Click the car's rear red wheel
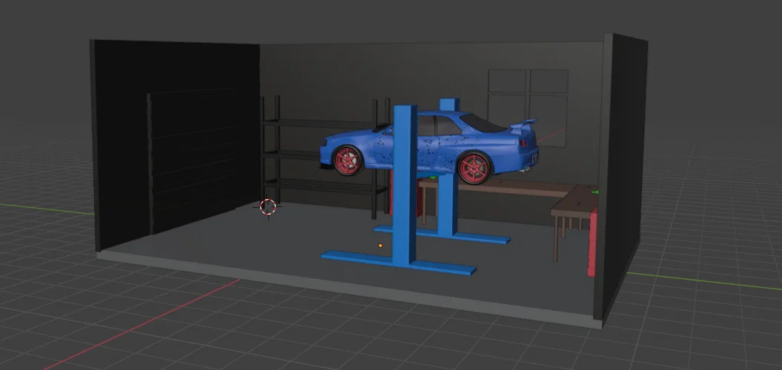 click(x=474, y=168)
